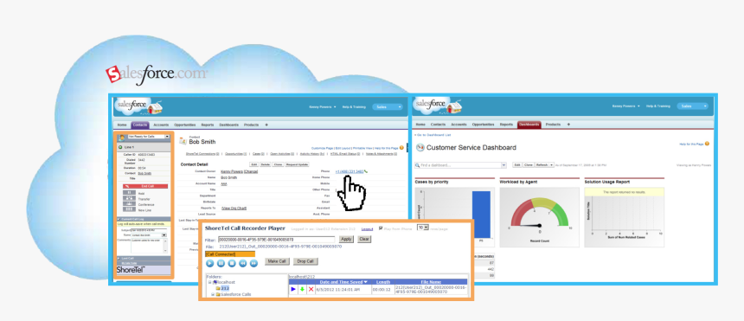Click Make Call button

[276, 261]
